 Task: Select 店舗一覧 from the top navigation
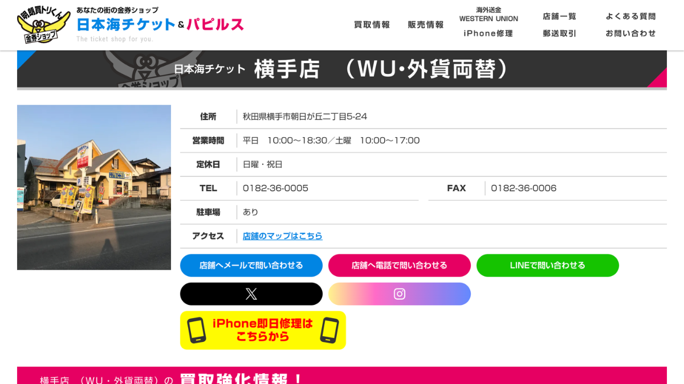559,16
